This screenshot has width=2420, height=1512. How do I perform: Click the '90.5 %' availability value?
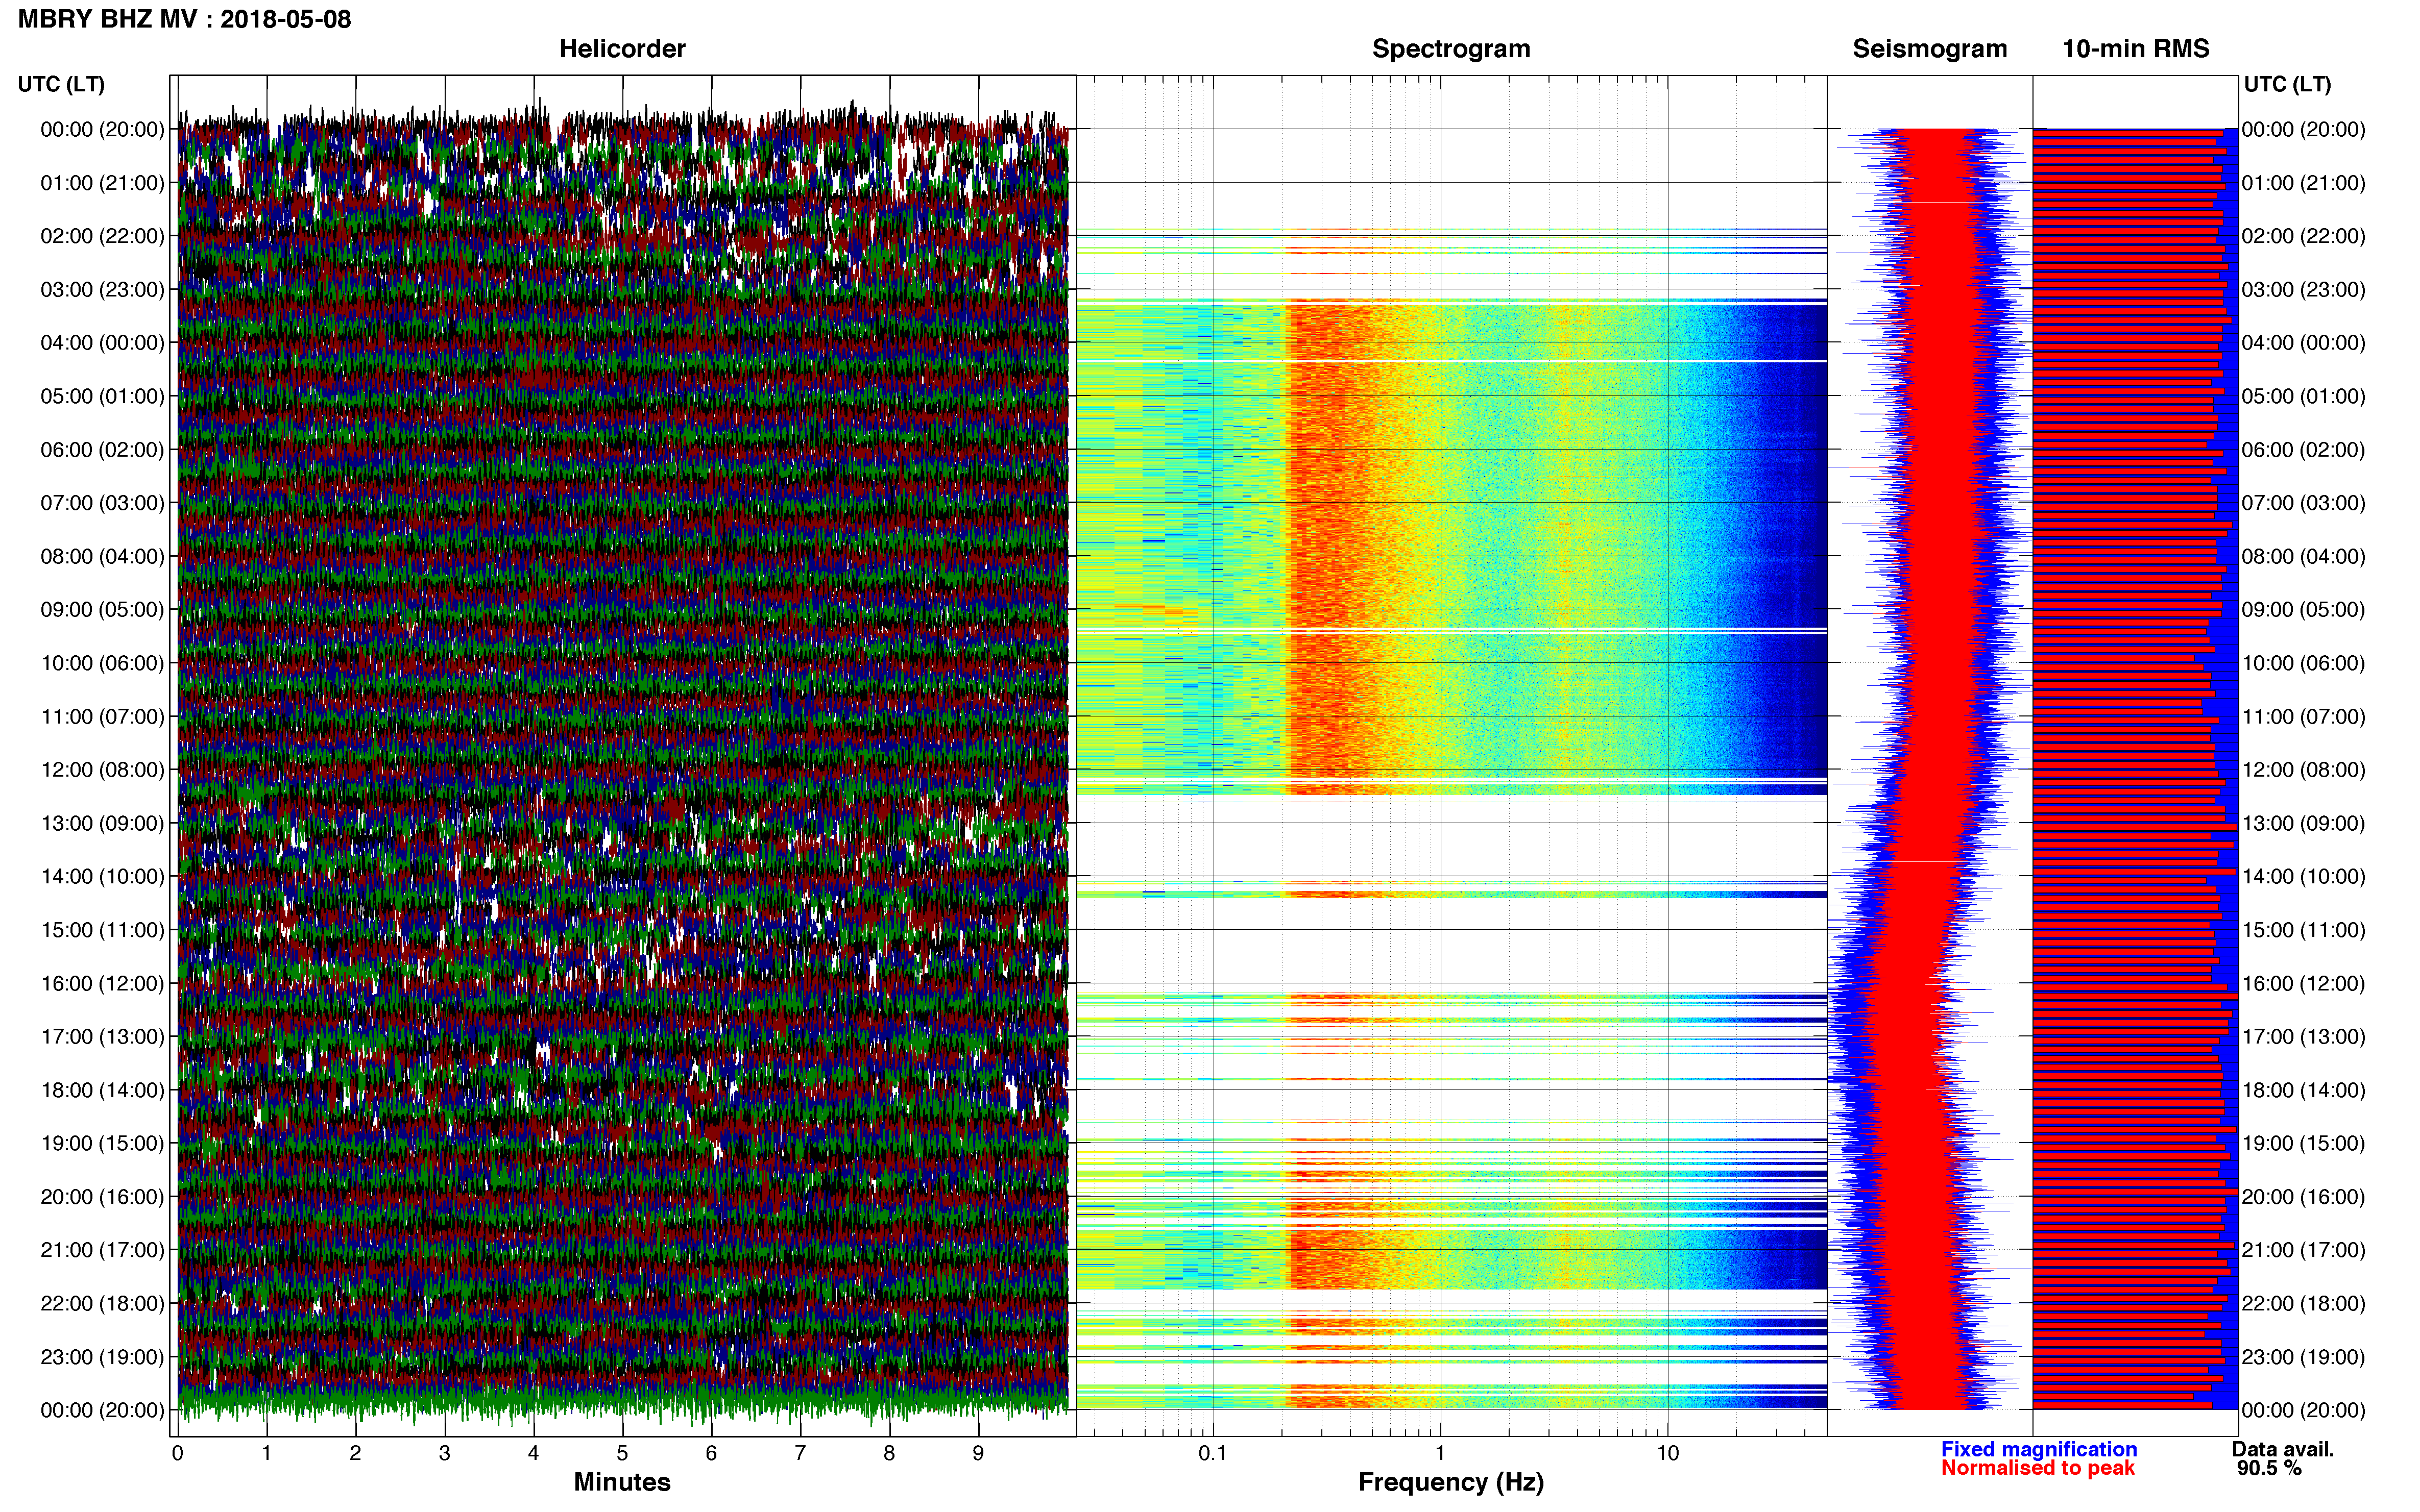[x=2270, y=1468]
